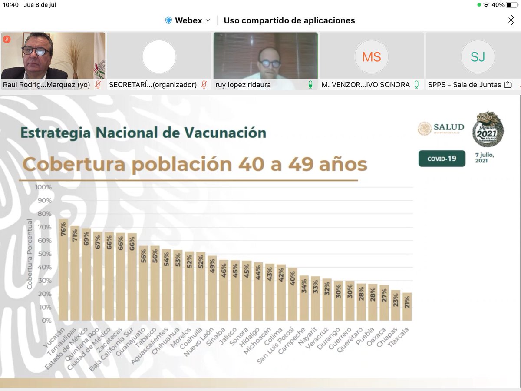Click the green microphone icon on M. VENZOR IVO SONORA
The width and height of the screenshot is (521, 391).
click(416, 84)
